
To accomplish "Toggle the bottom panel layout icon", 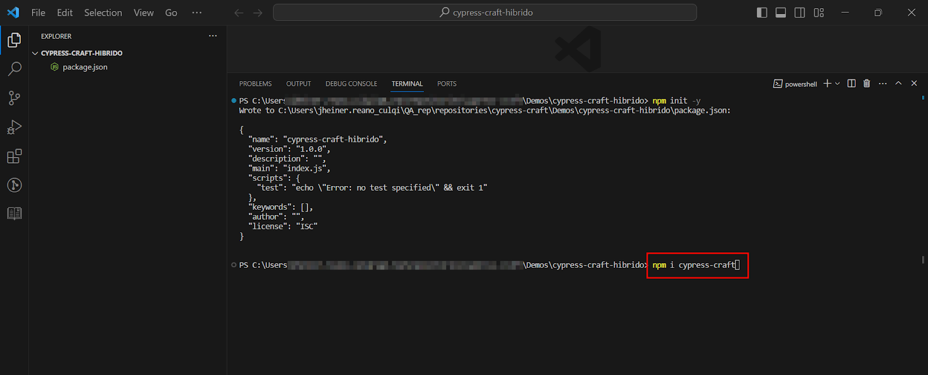I will [x=781, y=13].
